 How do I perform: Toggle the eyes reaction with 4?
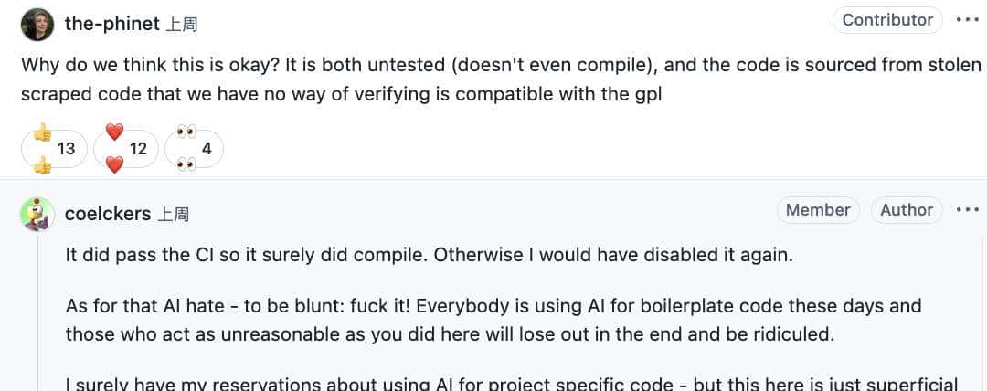(194, 148)
